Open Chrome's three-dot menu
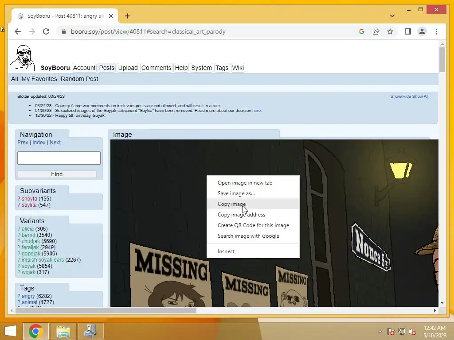The height and width of the screenshot is (340, 454). click(436, 31)
